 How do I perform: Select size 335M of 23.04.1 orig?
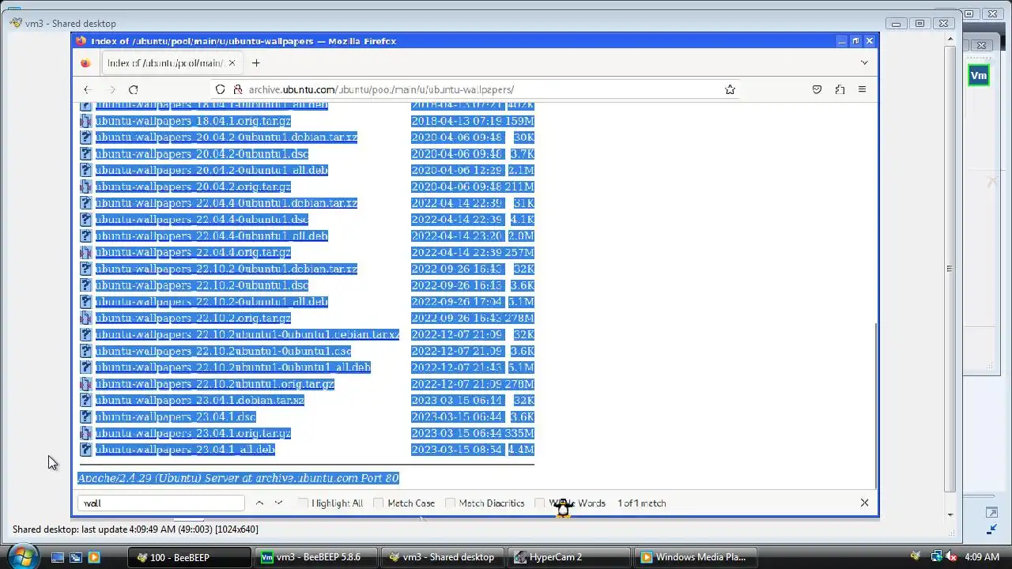coord(519,433)
